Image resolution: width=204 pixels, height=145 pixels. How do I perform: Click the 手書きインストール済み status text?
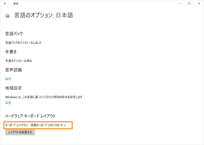pos(19,61)
